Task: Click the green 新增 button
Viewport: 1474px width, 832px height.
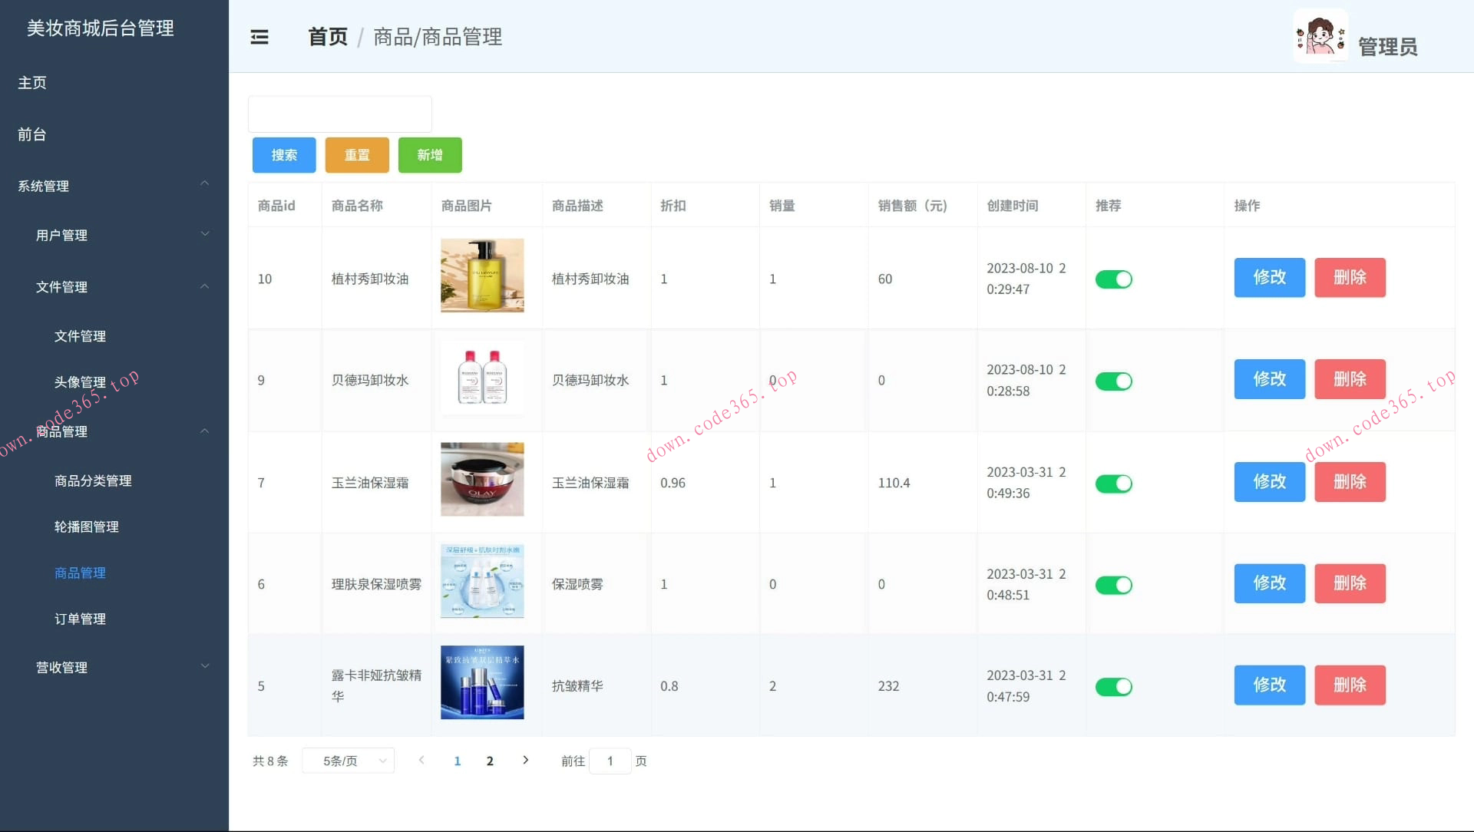Action: click(429, 154)
